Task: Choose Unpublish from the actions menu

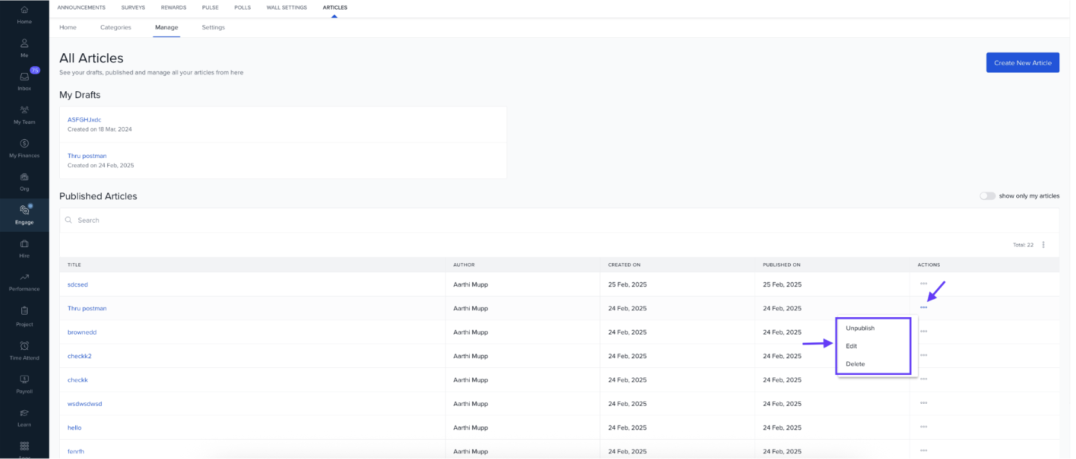Action: [x=860, y=328]
